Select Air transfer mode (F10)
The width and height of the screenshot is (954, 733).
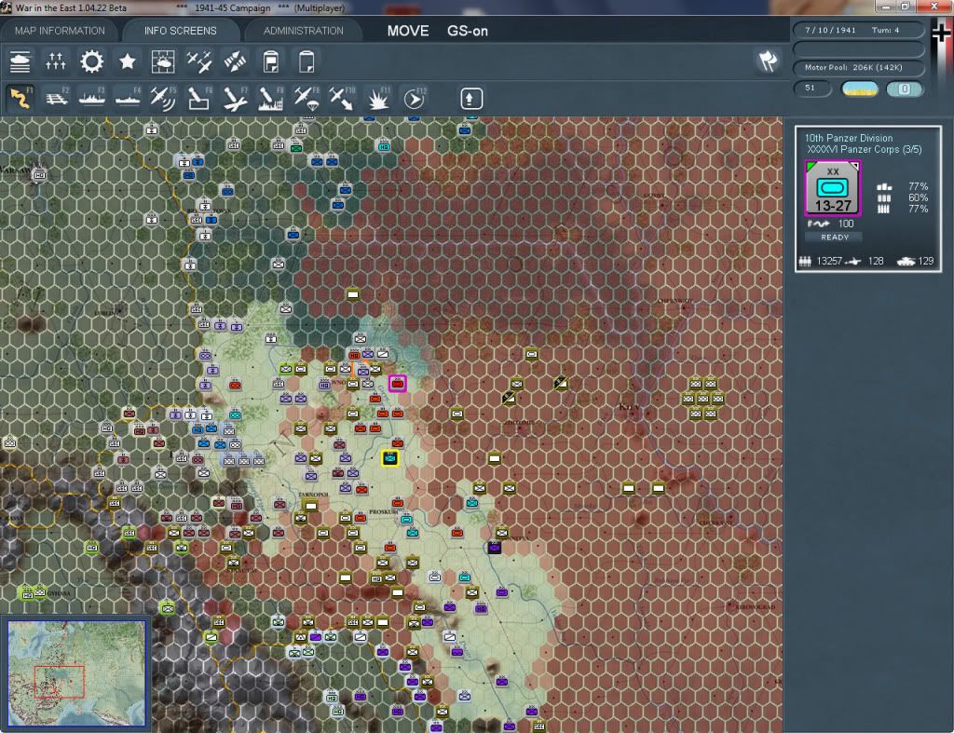point(342,98)
